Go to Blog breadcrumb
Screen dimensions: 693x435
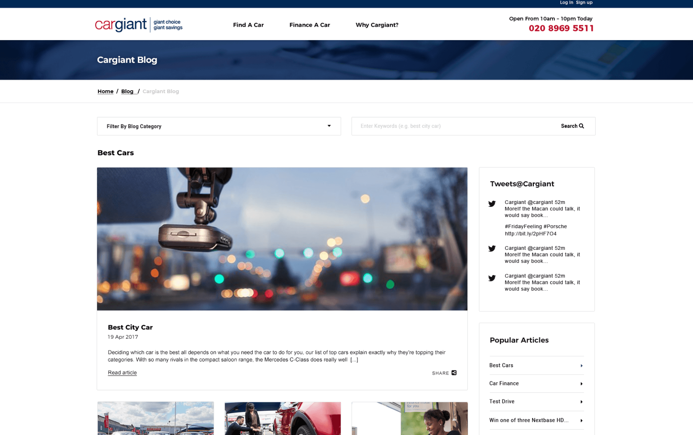(x=127, y=91)
